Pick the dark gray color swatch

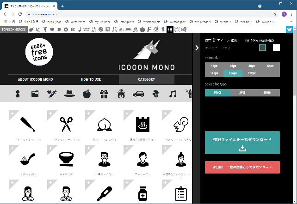[x=262, y=48]
